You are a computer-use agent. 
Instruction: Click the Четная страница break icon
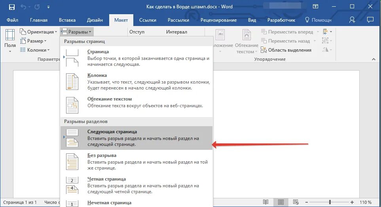tap(72, 185)
